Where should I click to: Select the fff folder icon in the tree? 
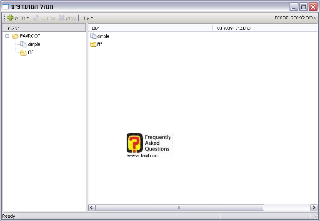(23, 53)
